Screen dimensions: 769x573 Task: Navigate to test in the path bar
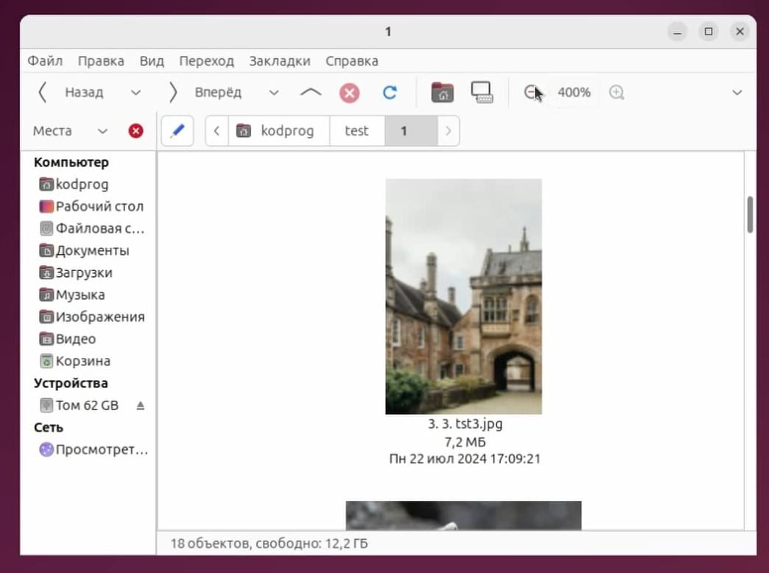(357, 131)
